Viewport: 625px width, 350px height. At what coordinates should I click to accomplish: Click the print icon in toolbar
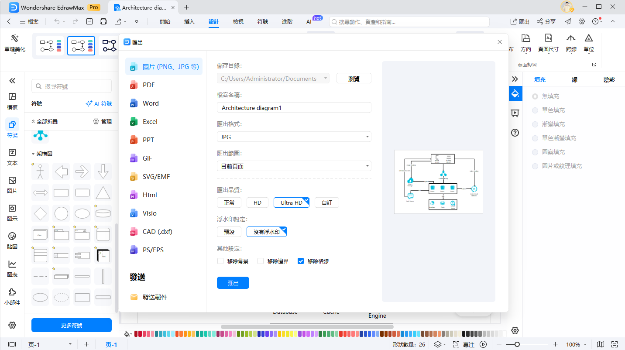pos(103,21)
